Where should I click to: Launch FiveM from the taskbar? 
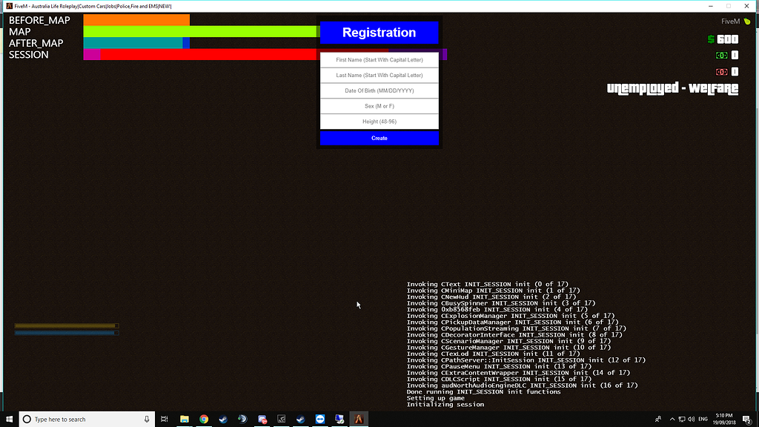[x=358, y=418]
